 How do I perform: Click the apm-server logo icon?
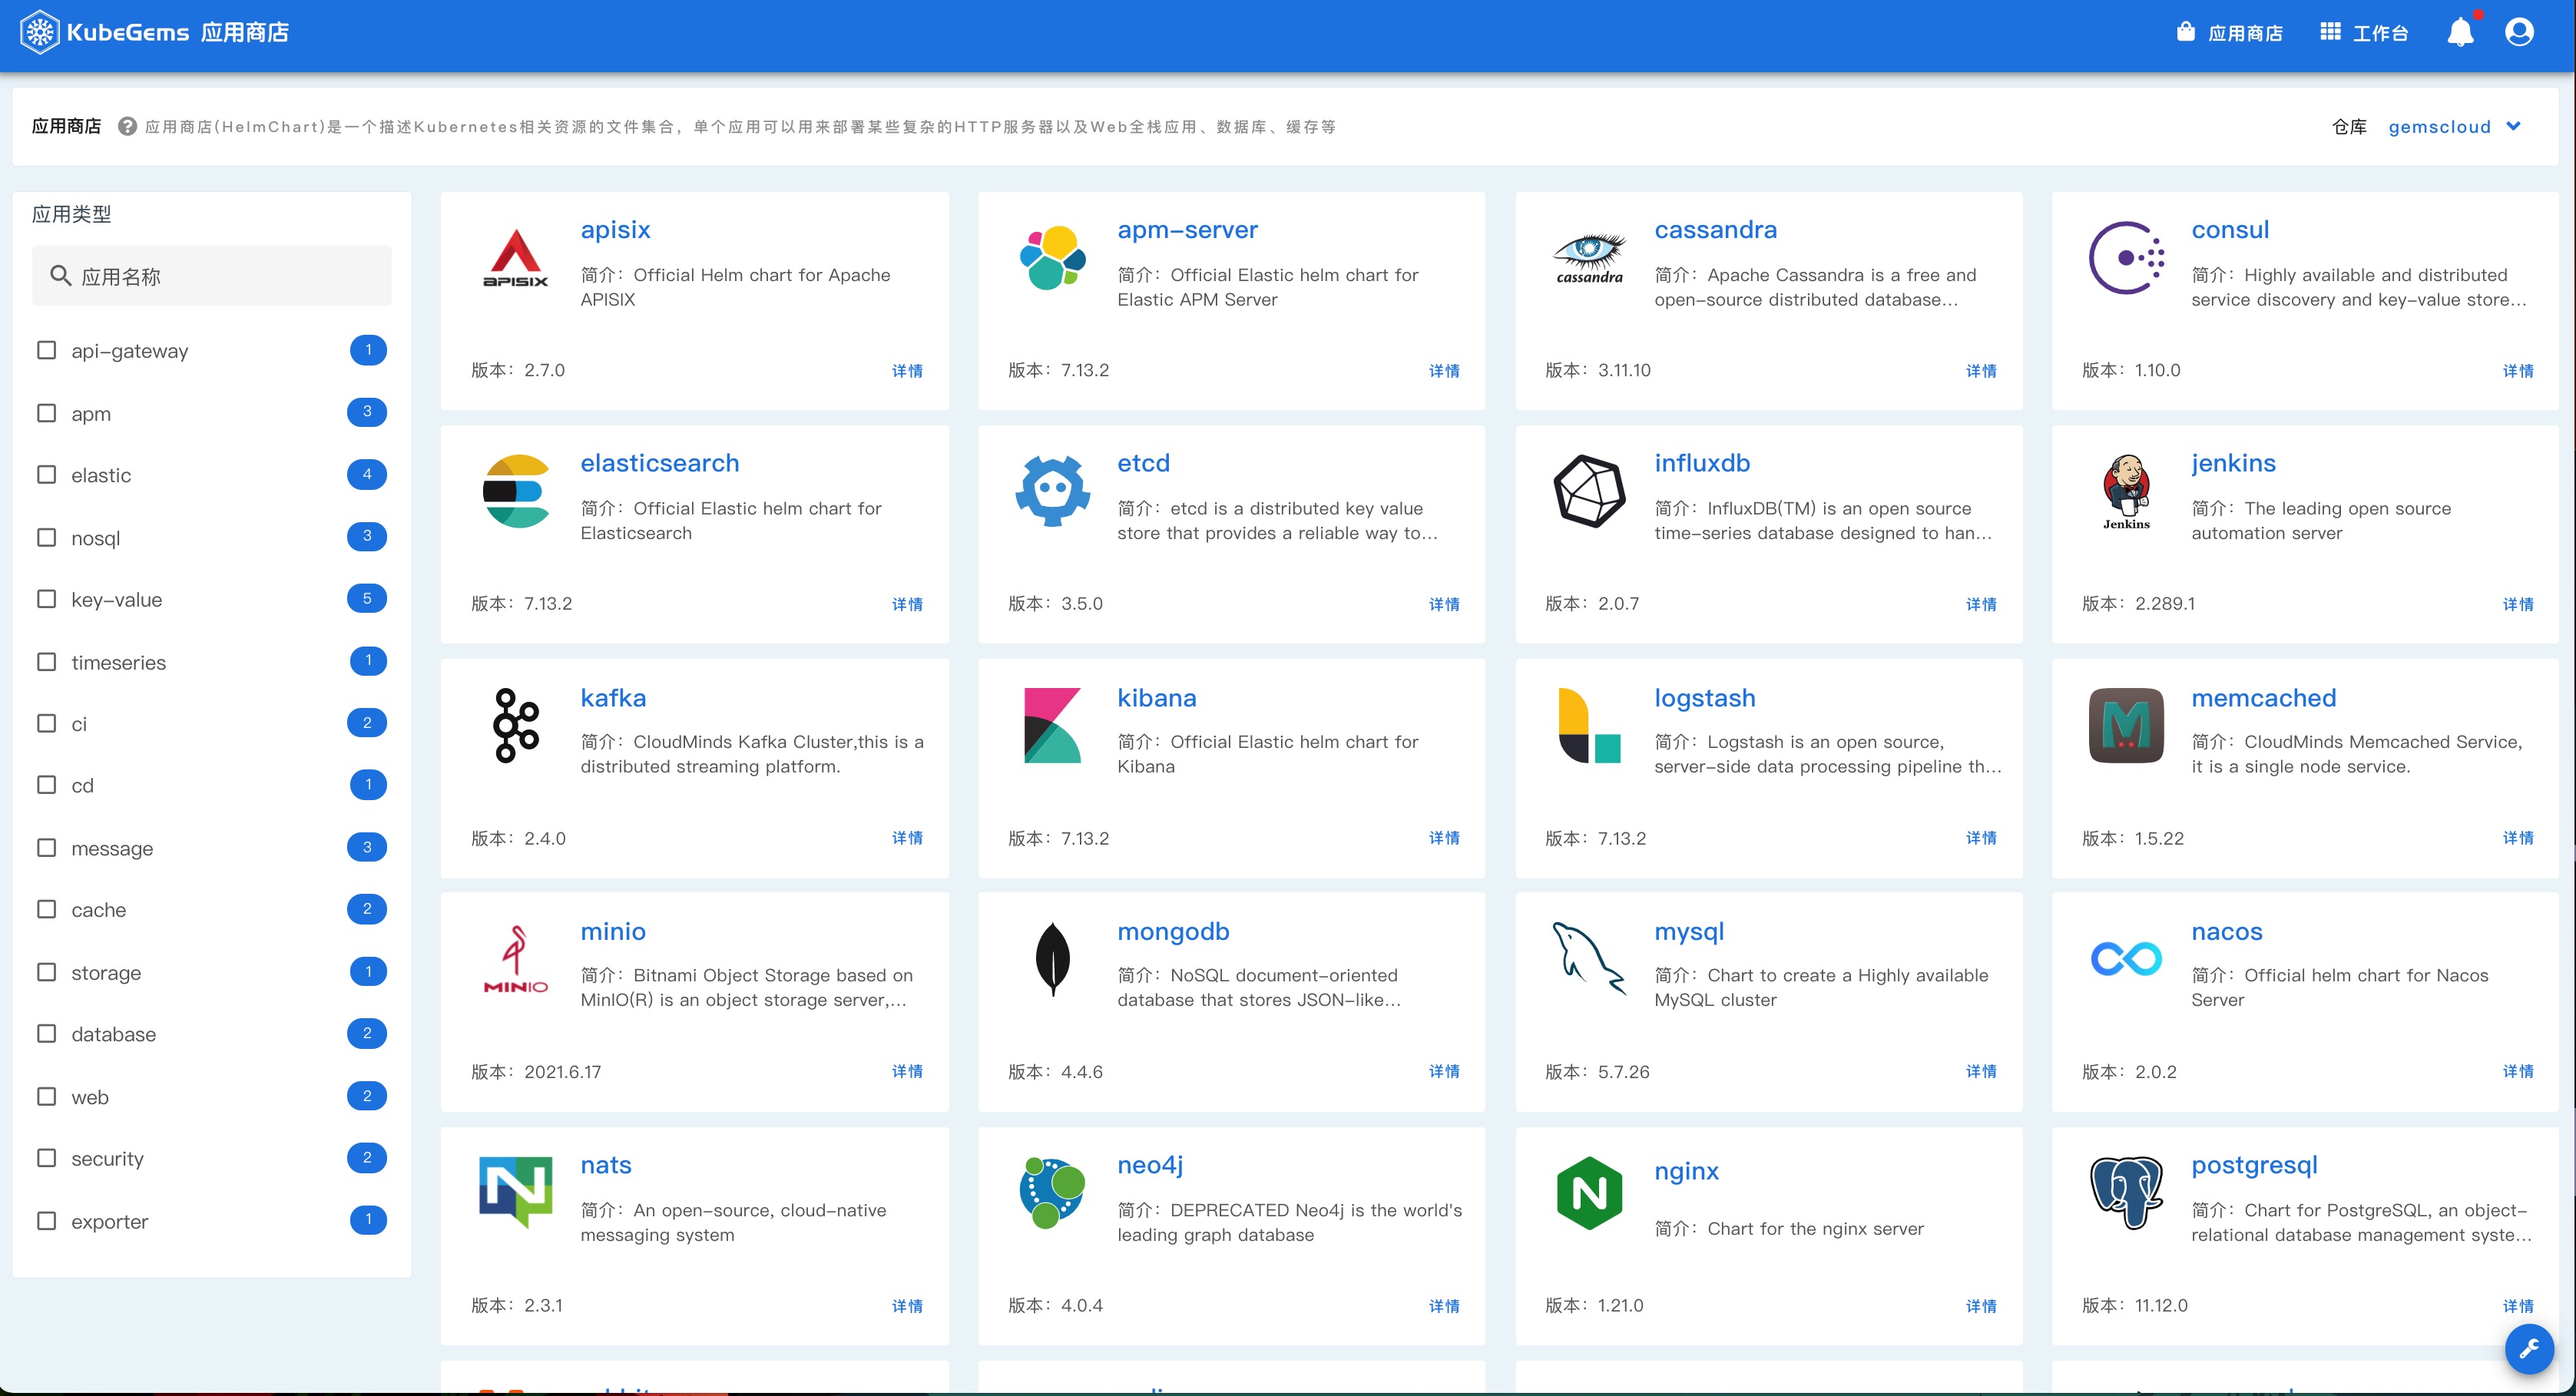pyautogui.click(x=1052, y=258)
